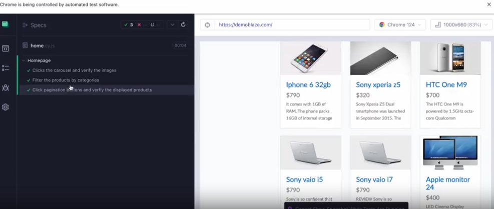Click the selector playground crosshair icon
The width and height of the screenshot is (494, 209).
[x=207, y=25]
